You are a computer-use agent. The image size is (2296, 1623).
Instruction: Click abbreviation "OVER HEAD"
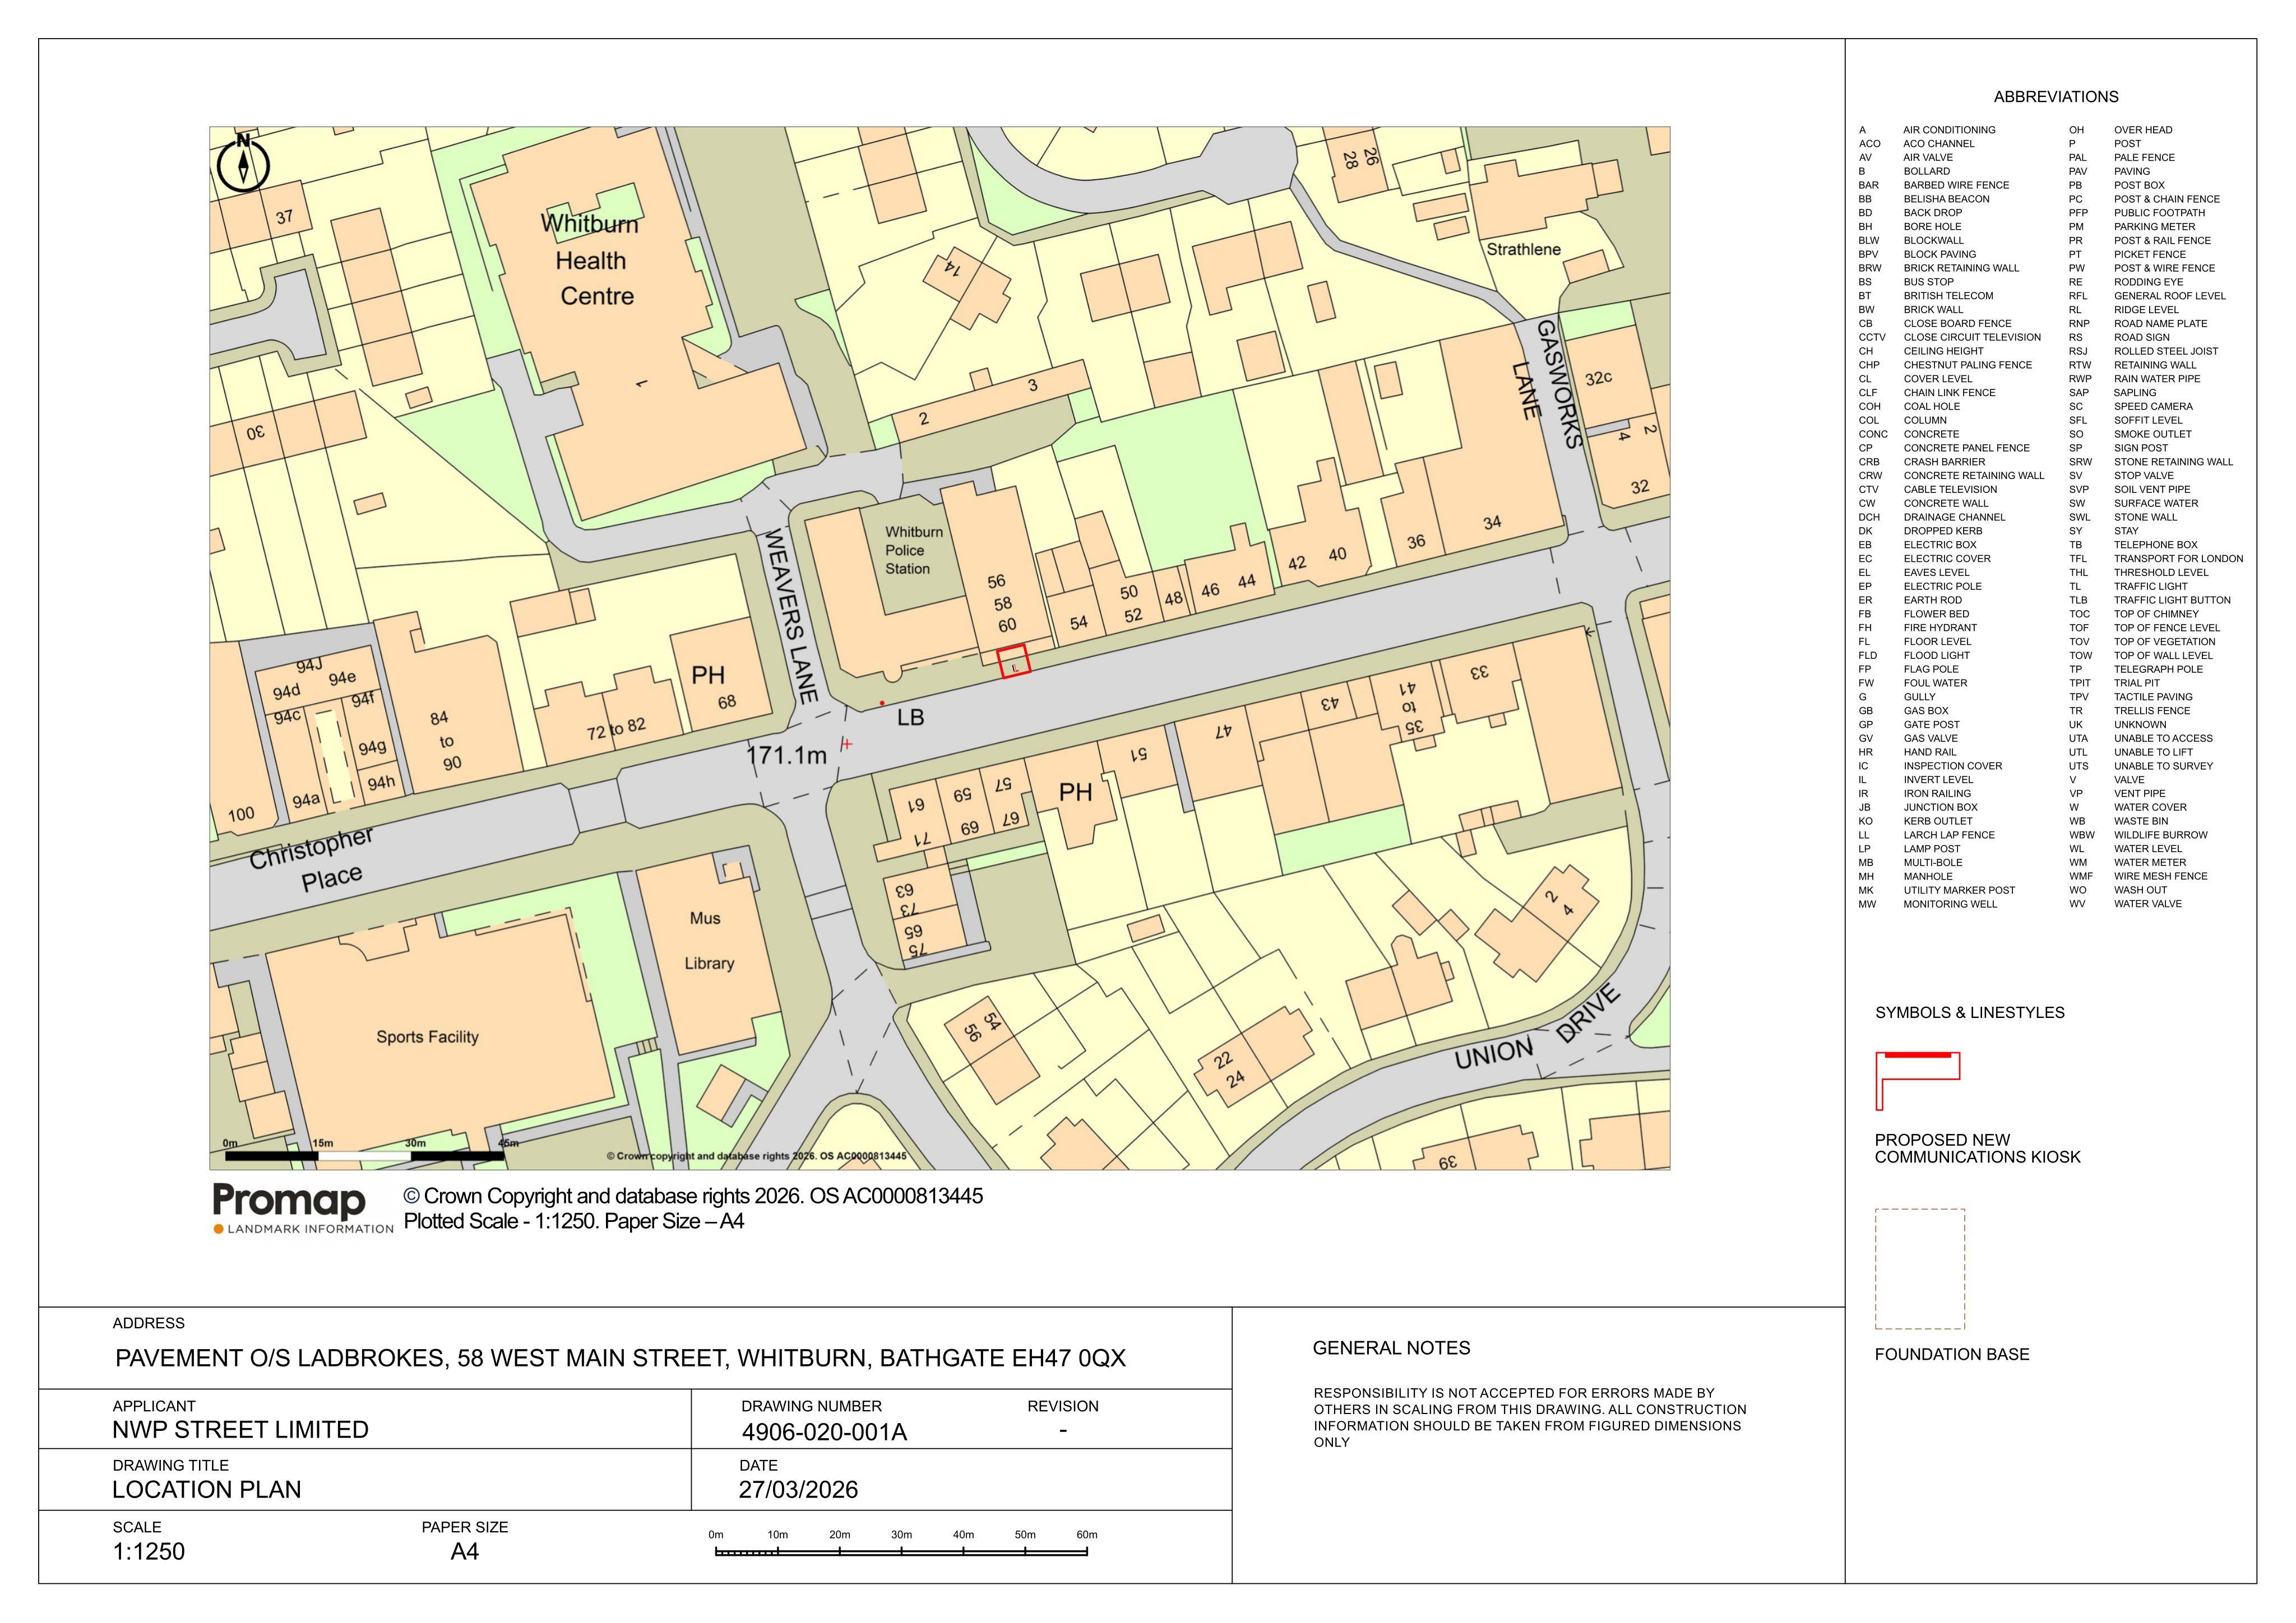click(2143, 130)
